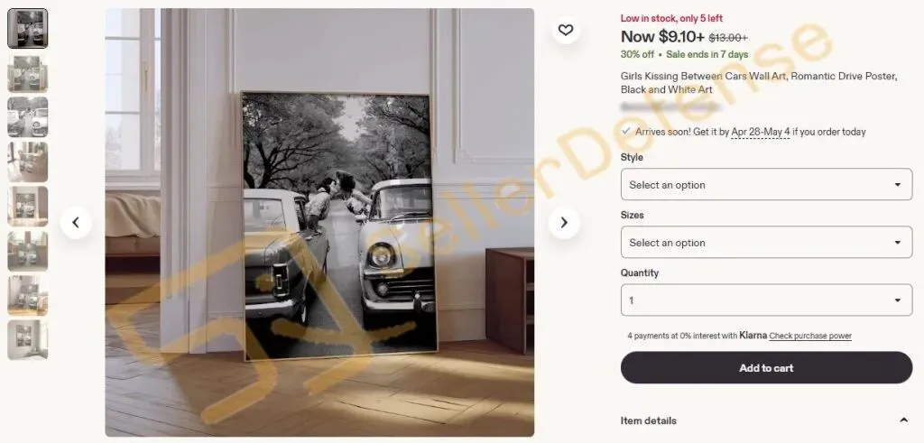This screenshot has height=443, width=924.
Task: Select the sixth product thumbnail
Action: 28,251
